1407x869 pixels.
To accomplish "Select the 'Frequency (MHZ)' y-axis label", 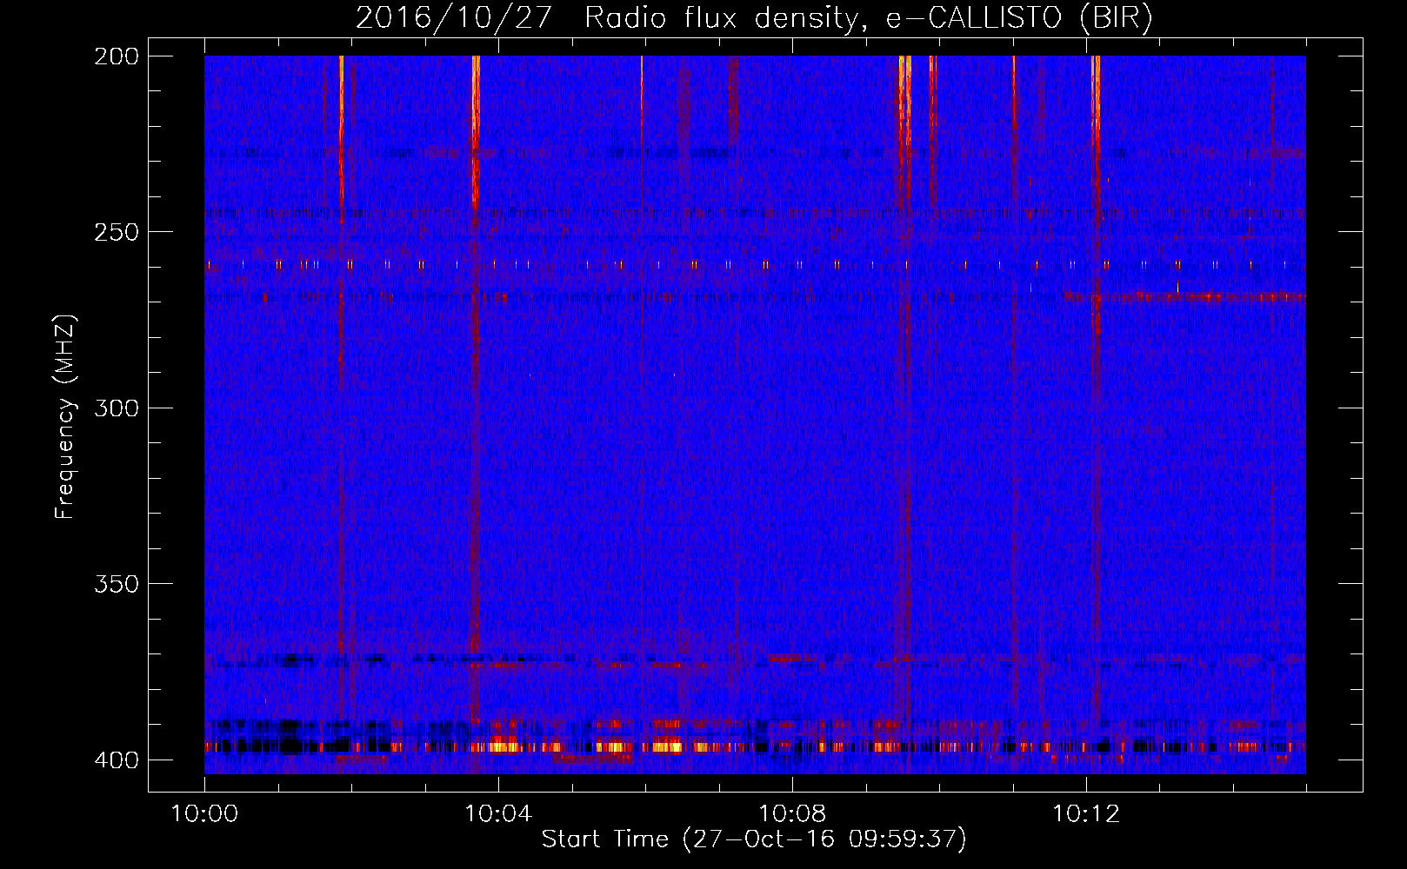I will [65, 416].
